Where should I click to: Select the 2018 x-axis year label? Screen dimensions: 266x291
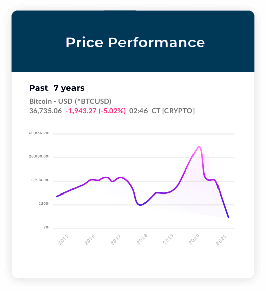(x=142, y=239)
